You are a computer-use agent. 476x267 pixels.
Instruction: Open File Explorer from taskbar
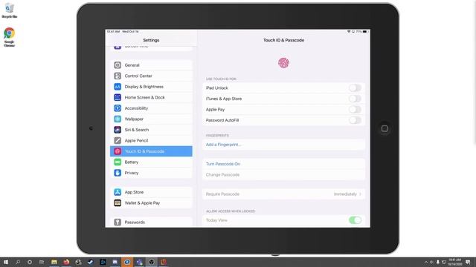coord(54,262)
